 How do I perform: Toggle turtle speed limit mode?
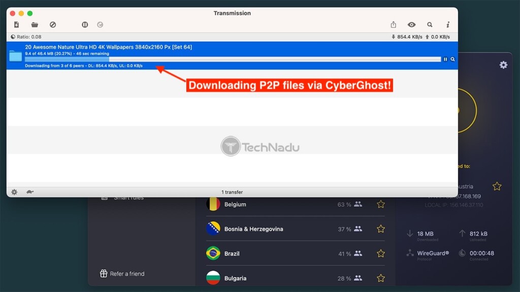(30, 192)
